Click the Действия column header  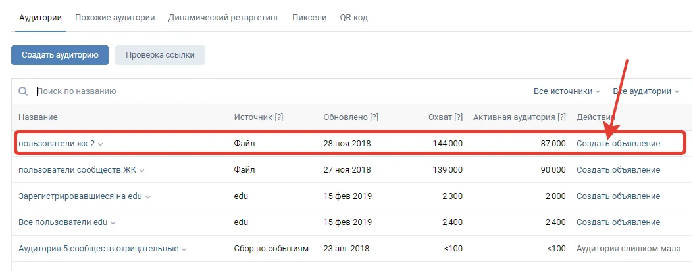(x=596, y=117)
